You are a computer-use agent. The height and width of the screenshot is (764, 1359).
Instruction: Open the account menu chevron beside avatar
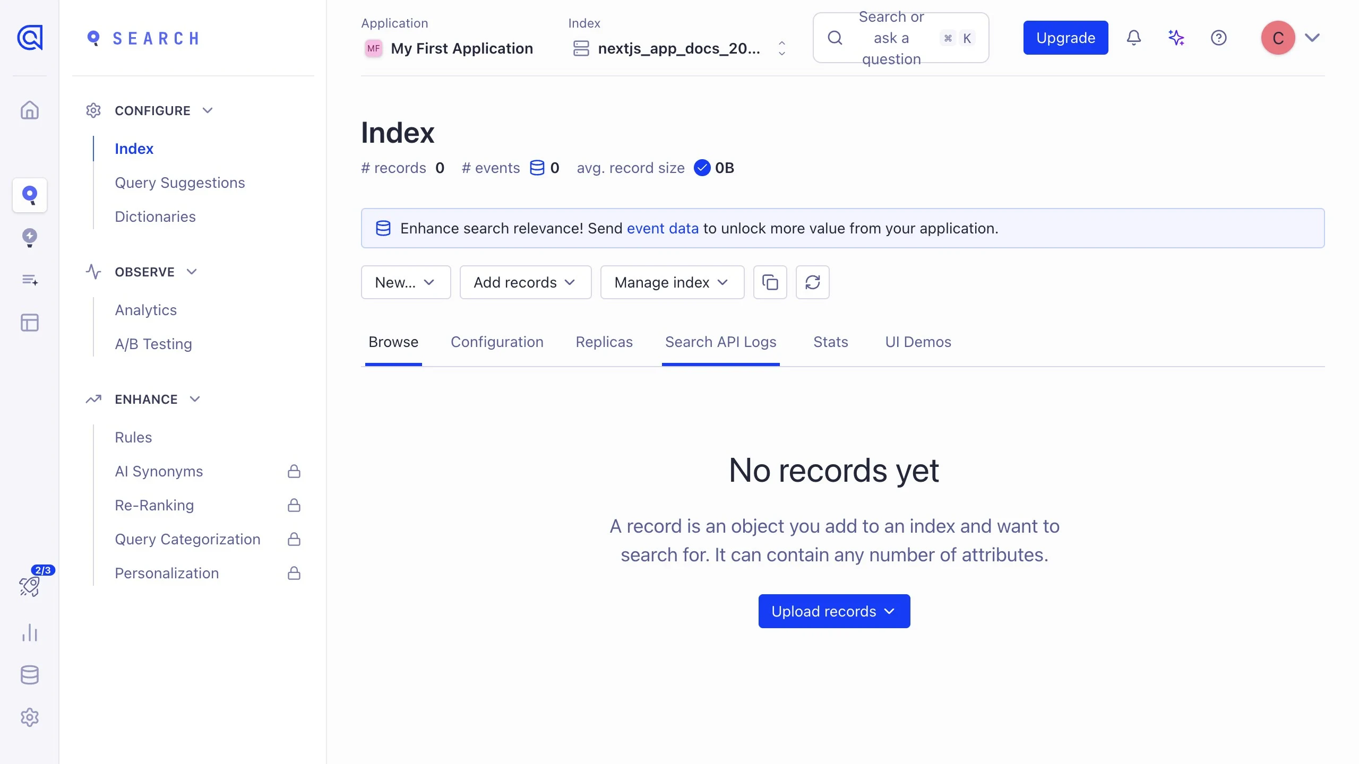1312,38
